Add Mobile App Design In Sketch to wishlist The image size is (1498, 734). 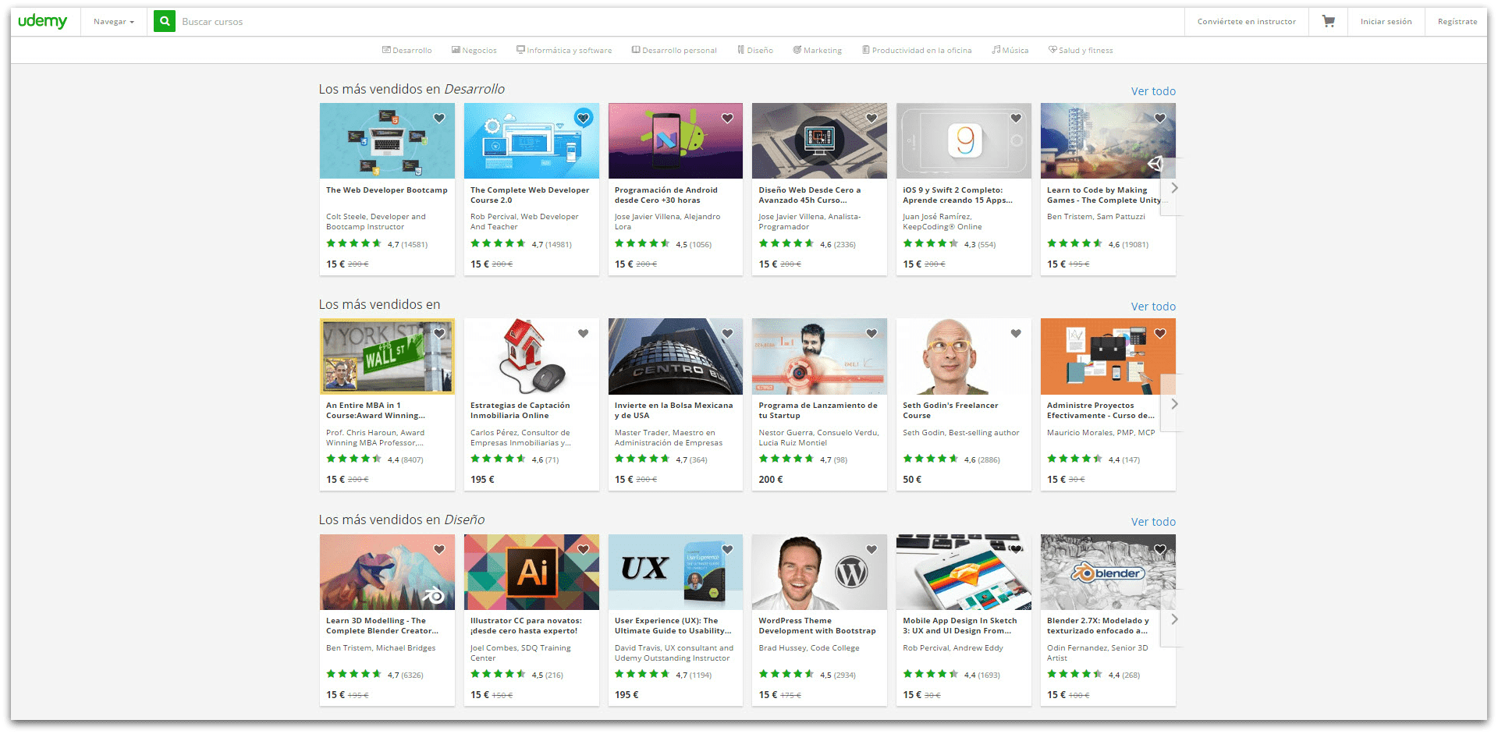[x=1016, y=550]
